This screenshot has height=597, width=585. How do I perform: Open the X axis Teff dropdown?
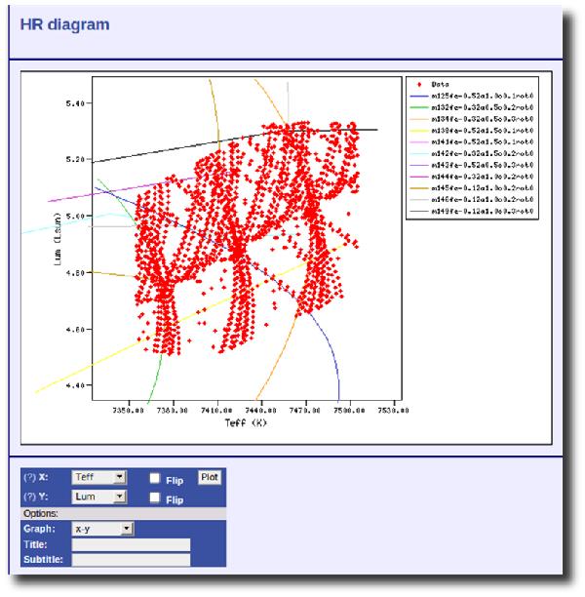pos(99,478)
